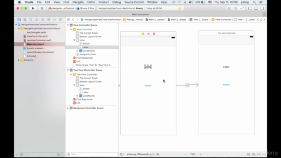Screen dimensions: 281x158
Task: Go forward in editor history
Action: pos(77,19)
